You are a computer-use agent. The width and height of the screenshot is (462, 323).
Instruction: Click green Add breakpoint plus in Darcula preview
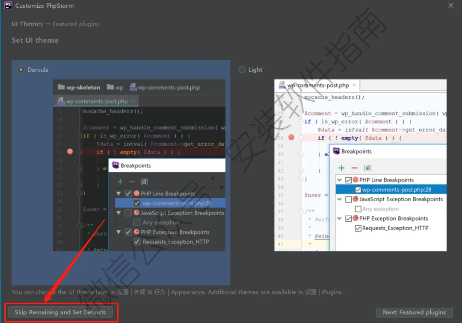pos(120,182)
